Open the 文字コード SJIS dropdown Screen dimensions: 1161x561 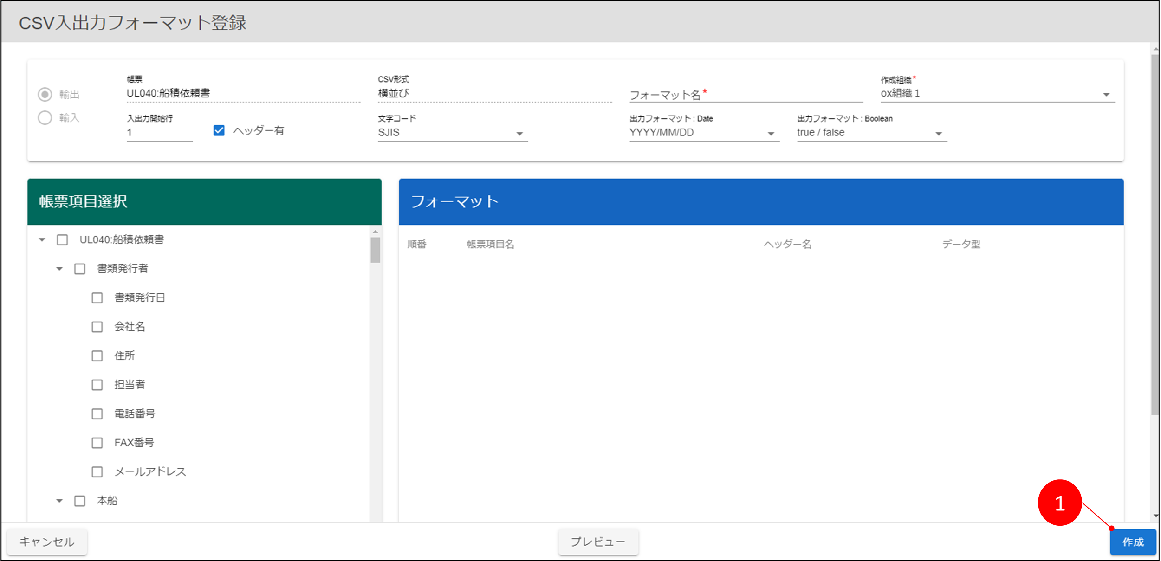coord(452,133)
